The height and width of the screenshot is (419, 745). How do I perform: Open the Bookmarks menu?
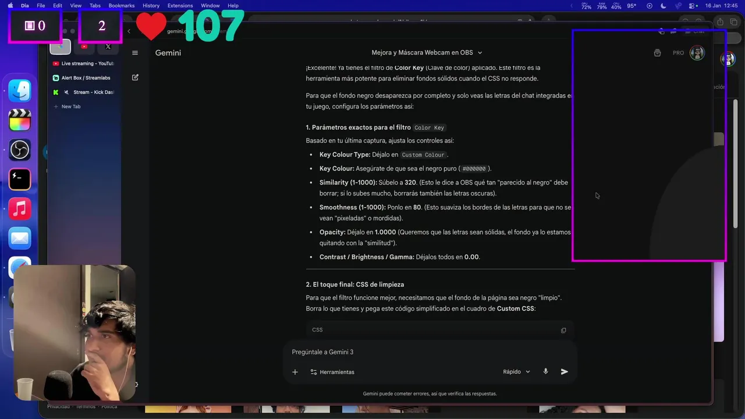pos(122,5)
